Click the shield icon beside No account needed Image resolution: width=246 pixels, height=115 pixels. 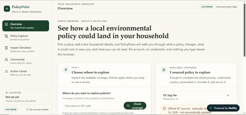click(27, 110)
